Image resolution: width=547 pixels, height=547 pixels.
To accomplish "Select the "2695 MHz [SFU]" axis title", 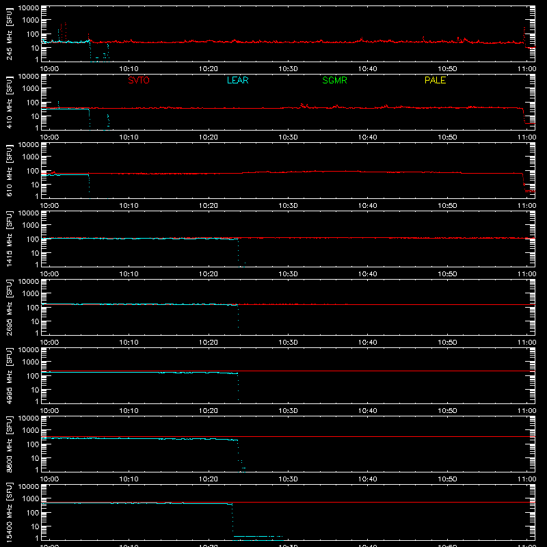I will point(9,307).
